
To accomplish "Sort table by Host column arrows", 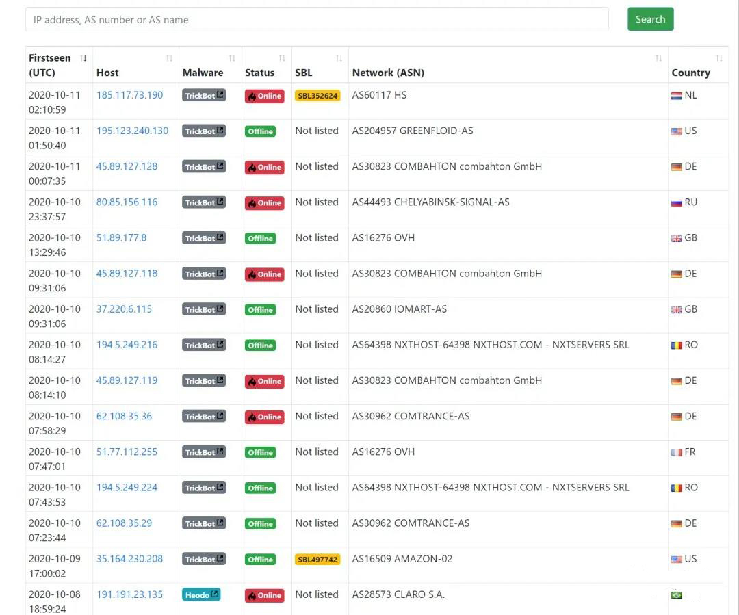I will pyautogui.click(x=169, y=58).
